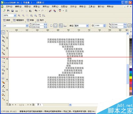Open the 视图(V) menu
Viewport: 133px width, 114px height.
tap(27, 6)
